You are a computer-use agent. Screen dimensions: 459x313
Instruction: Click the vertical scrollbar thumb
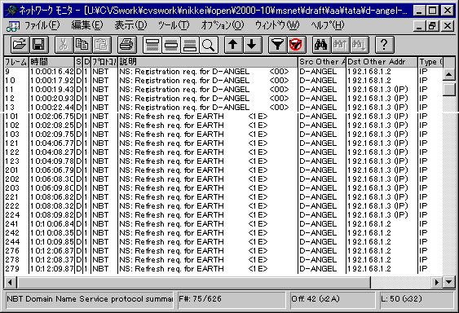coord(448,89)
